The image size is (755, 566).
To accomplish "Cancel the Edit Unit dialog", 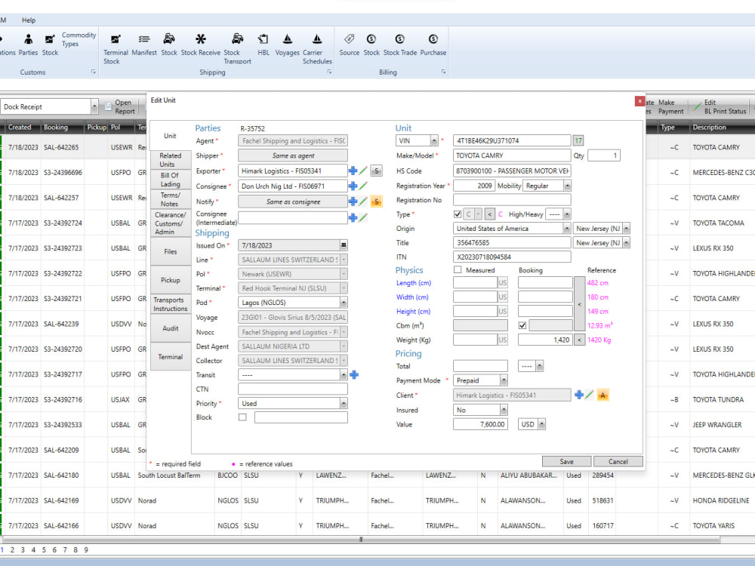I will pyautogui.click(x=618, y=462).
